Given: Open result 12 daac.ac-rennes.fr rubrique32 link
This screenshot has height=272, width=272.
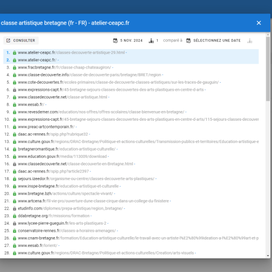Looking at the screenshot, I should 53,134.
